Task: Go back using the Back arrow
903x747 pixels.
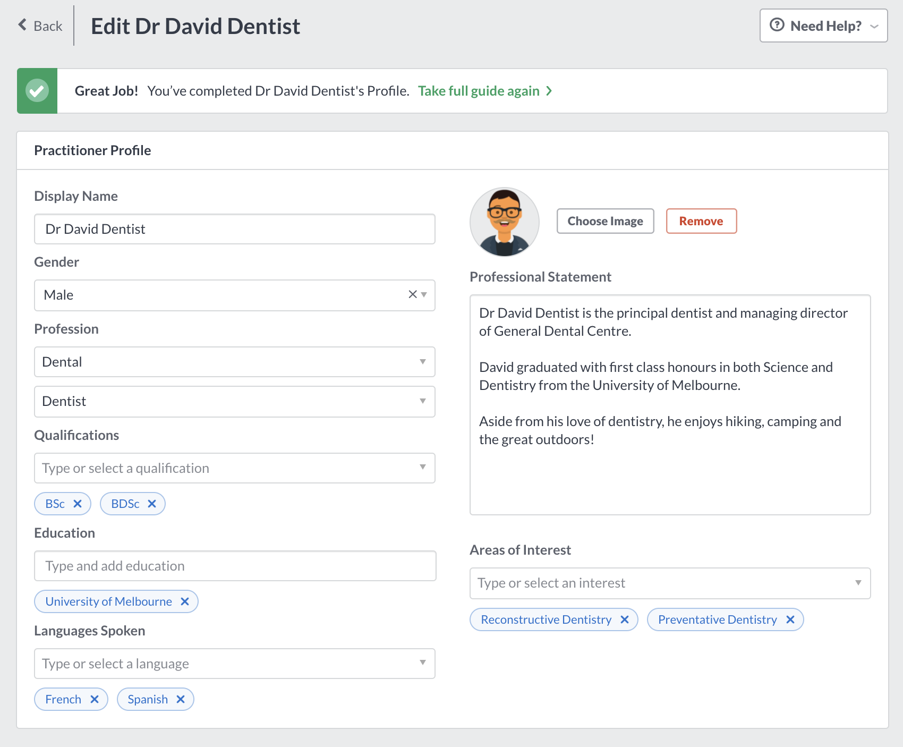Action: point(22,25)
